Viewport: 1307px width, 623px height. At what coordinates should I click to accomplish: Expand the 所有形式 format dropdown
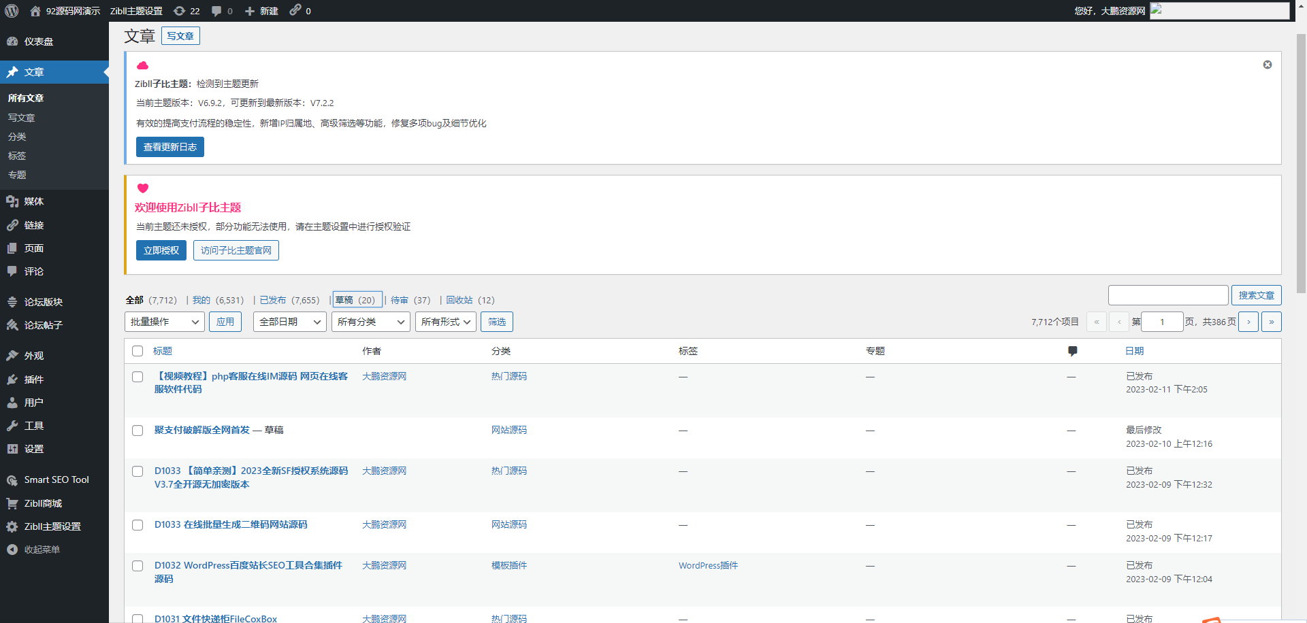(446, 322)
